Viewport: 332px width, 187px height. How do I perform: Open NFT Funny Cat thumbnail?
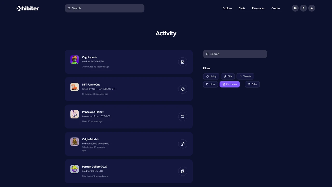point(74,87)
